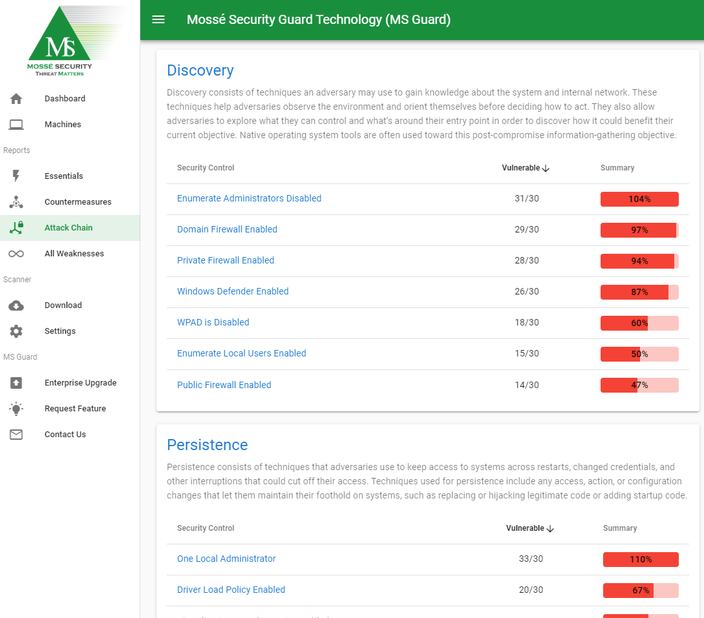This screenshot has height=618, width=704.
Task: Open Enumerate Local Users Enabled control
Action: click(x=242, y=353)
